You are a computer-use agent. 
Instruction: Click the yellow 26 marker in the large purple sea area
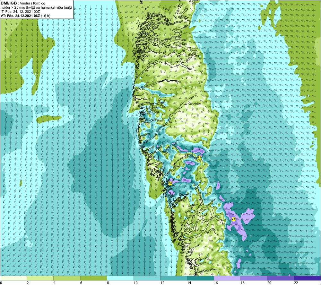point(234,219)
